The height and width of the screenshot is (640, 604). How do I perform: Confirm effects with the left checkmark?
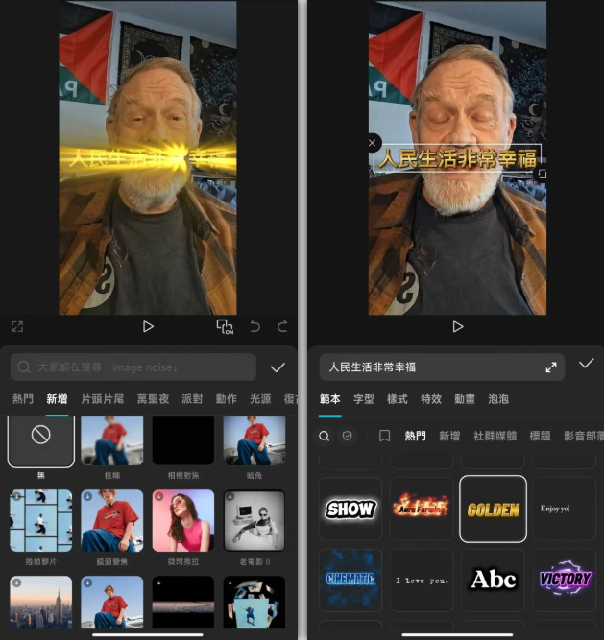coord(278,367)
